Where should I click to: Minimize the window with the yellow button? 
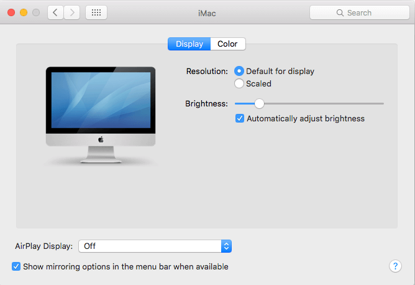(24, 12)
